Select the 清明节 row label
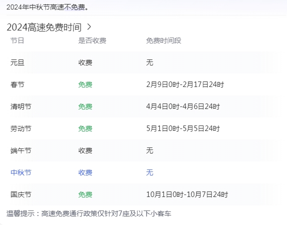This screenshot has height=225, width=287. (21, 106)
